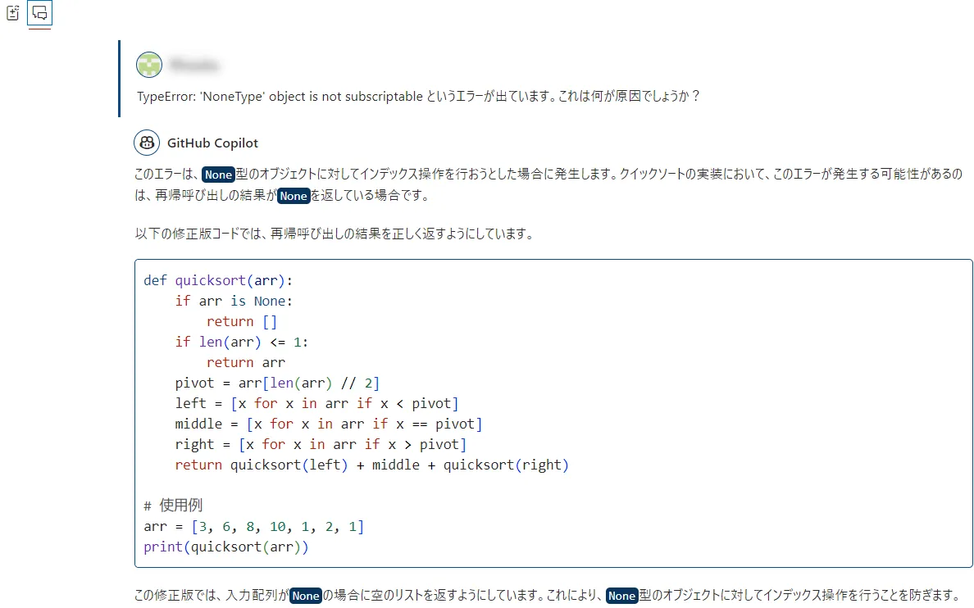The width and height of the screenshot is (974, 608).
Task: Click the None badge in first explanation line
Action: tap(218, 175)
